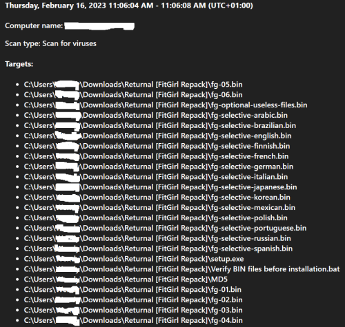Click the fg-selective-german.bin line
Screen dimensions: 345x327
pyautogui.click(x=159, y=167)
